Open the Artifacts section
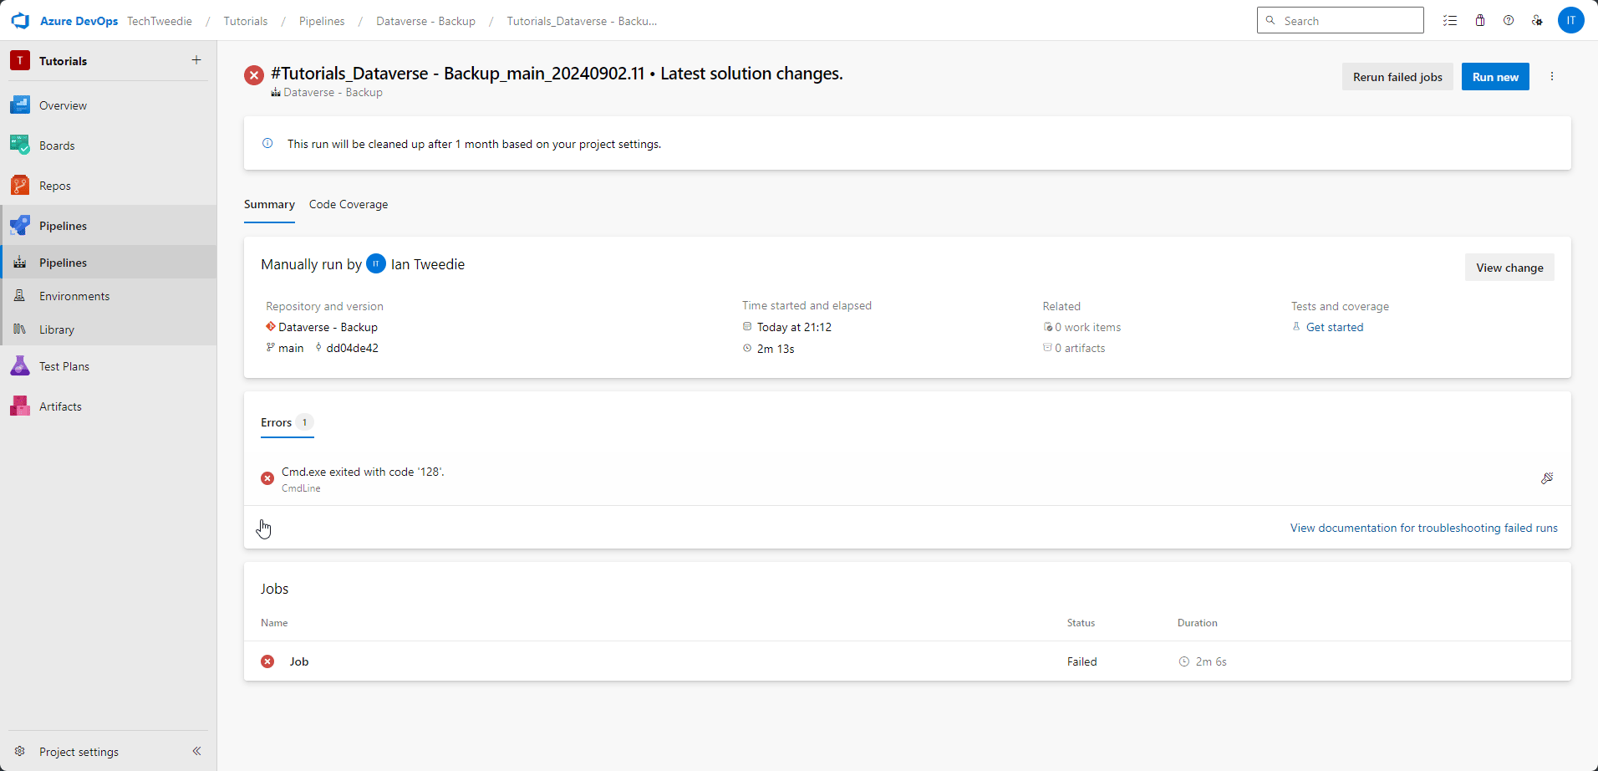Image resolution: width=1598 pixels, height=771 pixels. [59, 406]
